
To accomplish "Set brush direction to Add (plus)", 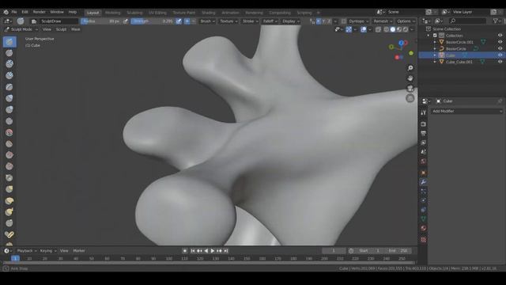I will [187, 21].
